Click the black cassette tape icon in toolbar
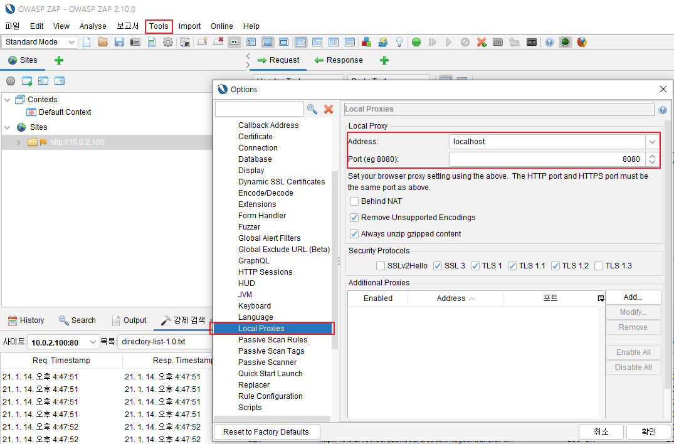This screenshot has height=444, width=674. click(532, 42)
